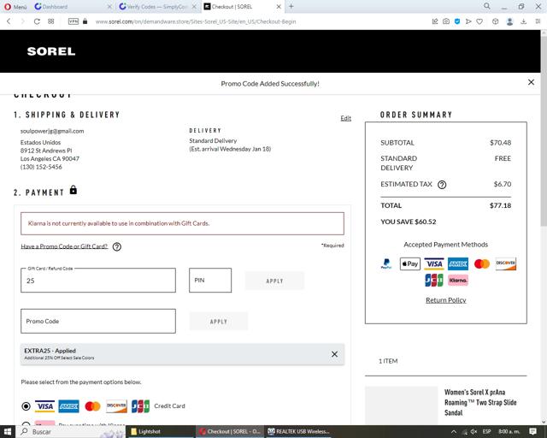Click the taskbar volume mute icon
Screen dimensions: 547x438
coord(473,432)
